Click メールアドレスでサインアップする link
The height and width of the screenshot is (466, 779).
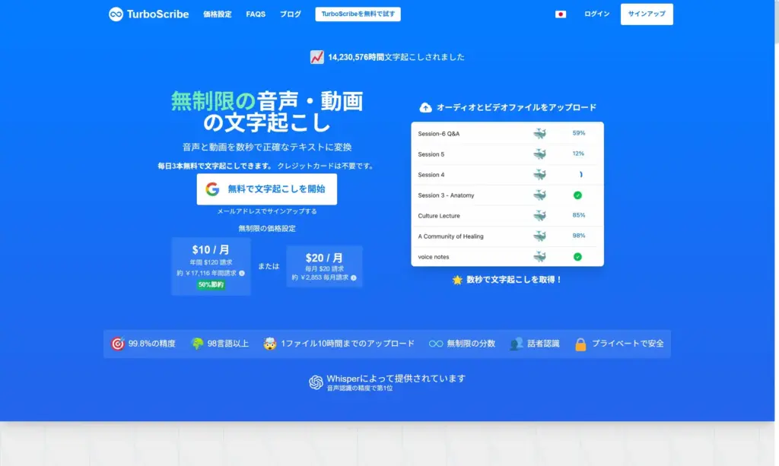[x=267, y=211]
